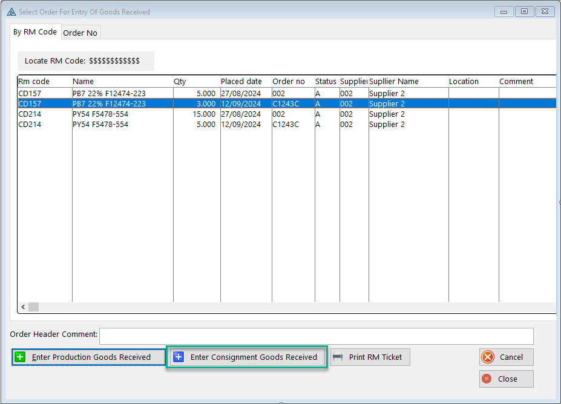
Task: Select the CD157 row with order C1243C
Action: tap(287, 103)
